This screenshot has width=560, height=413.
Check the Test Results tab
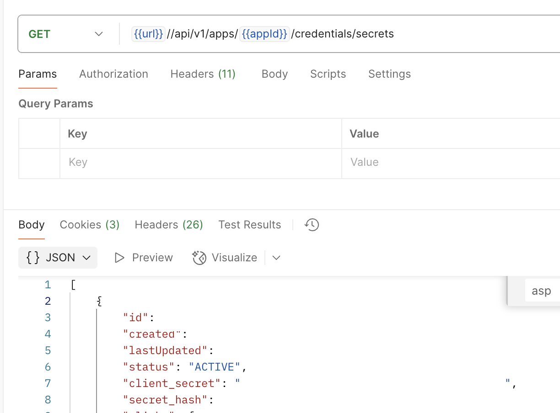[x=249, y=224]
